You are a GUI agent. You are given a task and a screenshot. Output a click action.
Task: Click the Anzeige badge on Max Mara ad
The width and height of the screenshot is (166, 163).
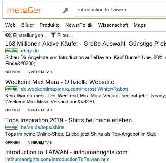12,89
